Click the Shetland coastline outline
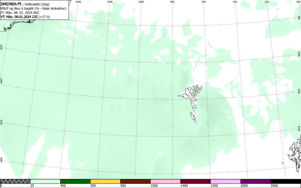301x188 pixels. coord(296,153)
